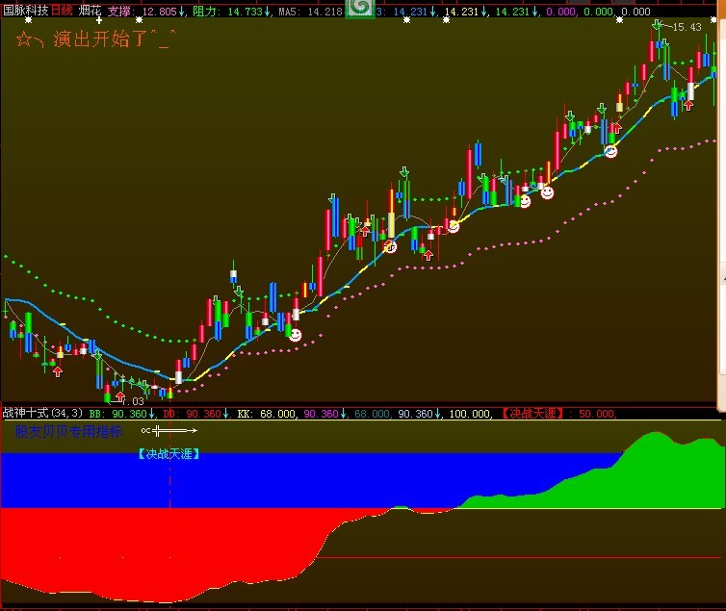Select the stock name 国脉科技
Viewport: 726px width, 611px height.
(x=26, y=11)
